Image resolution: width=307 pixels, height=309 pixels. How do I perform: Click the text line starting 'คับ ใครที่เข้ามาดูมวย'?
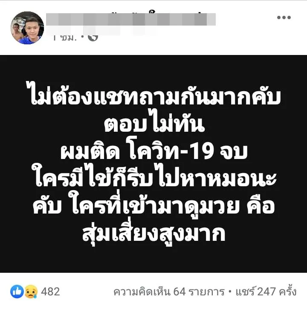(x=153, y=204)
